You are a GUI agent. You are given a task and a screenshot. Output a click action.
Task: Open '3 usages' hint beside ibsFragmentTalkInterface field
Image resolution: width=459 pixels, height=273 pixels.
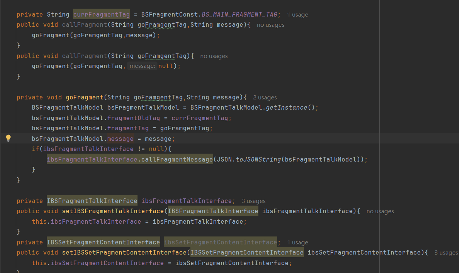click(253, 201)
